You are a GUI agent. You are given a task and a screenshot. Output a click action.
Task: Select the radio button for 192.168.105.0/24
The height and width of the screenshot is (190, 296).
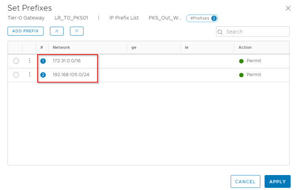(x=16, y=75)
